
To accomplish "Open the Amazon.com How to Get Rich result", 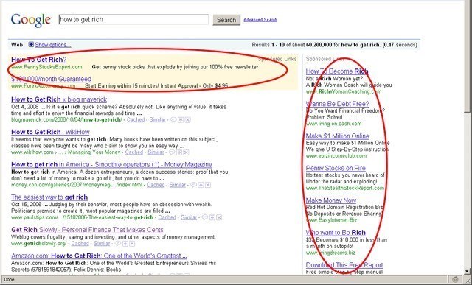I will pyautogui.click(x=99, y=256).
